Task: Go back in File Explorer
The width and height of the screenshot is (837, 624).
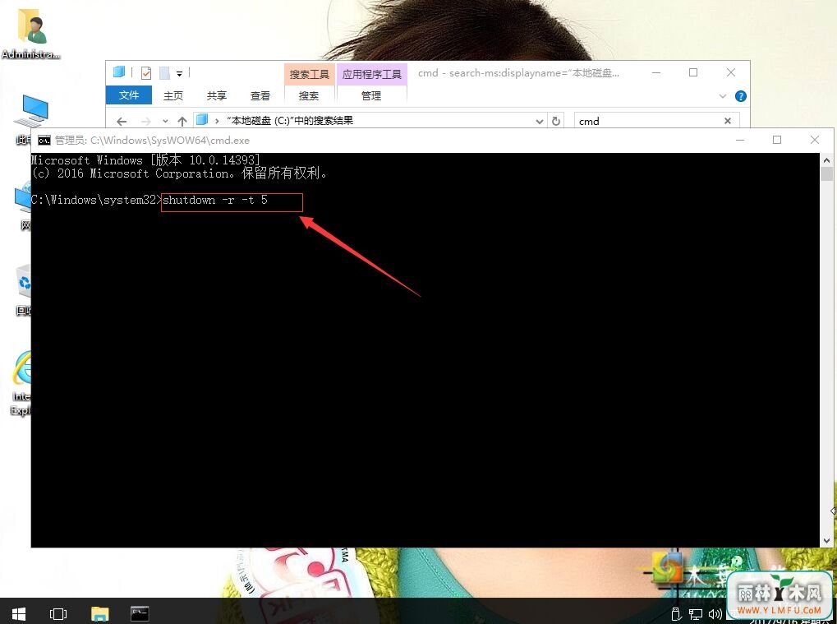Action: (122, 122)
